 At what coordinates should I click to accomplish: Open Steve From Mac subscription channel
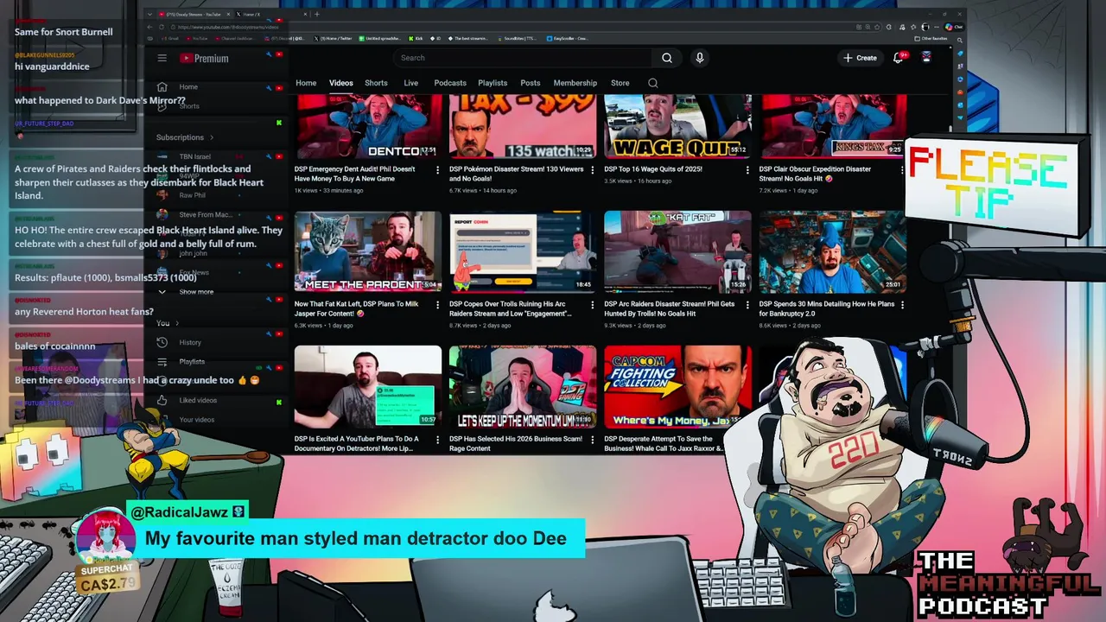pyautogui.click(x=205, y=215)
